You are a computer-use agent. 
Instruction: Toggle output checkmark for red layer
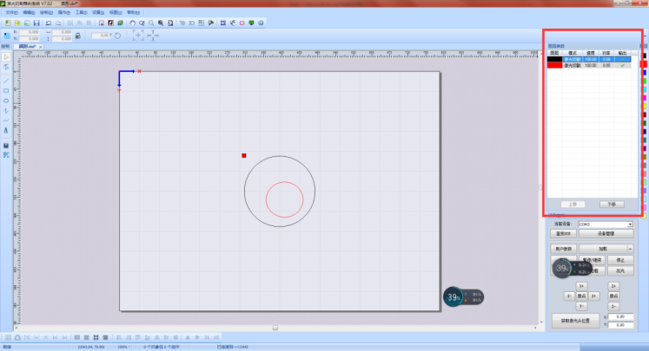[x=622, y=65]
